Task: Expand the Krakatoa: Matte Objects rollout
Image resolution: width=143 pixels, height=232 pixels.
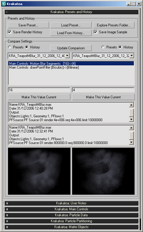Action: (x=71, y=227)
